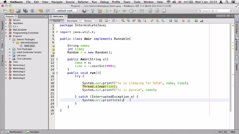239x134 pixels.
Task: Click the toolbar Search field
Action: (x=215, y=11)
